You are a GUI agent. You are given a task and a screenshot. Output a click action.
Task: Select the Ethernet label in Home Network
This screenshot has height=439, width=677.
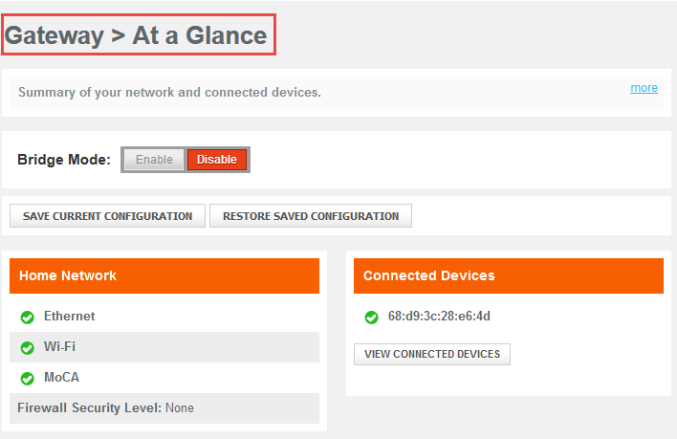[70, 317]
